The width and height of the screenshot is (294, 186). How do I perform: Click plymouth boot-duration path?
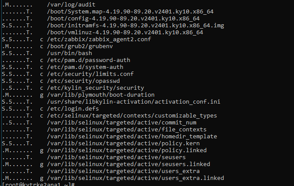coord(101,95)
